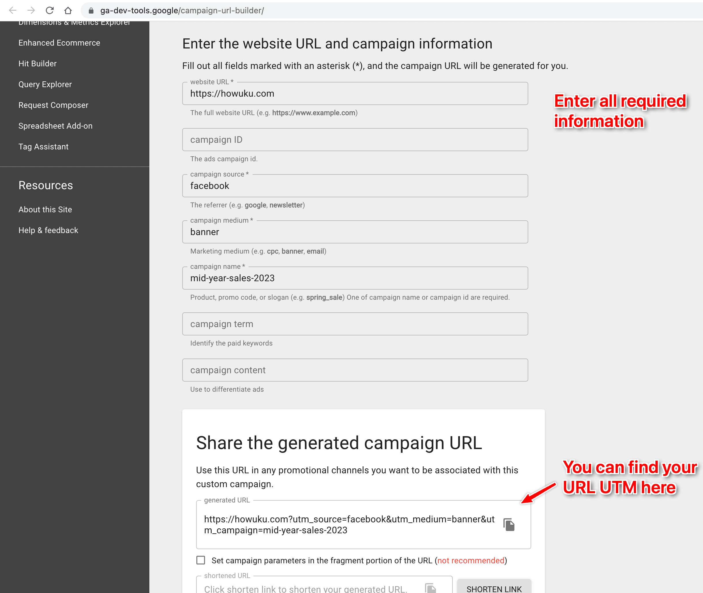Reload the page
Image resolution: width=703 pixels, height=593 pixels.
coord(50,10)
